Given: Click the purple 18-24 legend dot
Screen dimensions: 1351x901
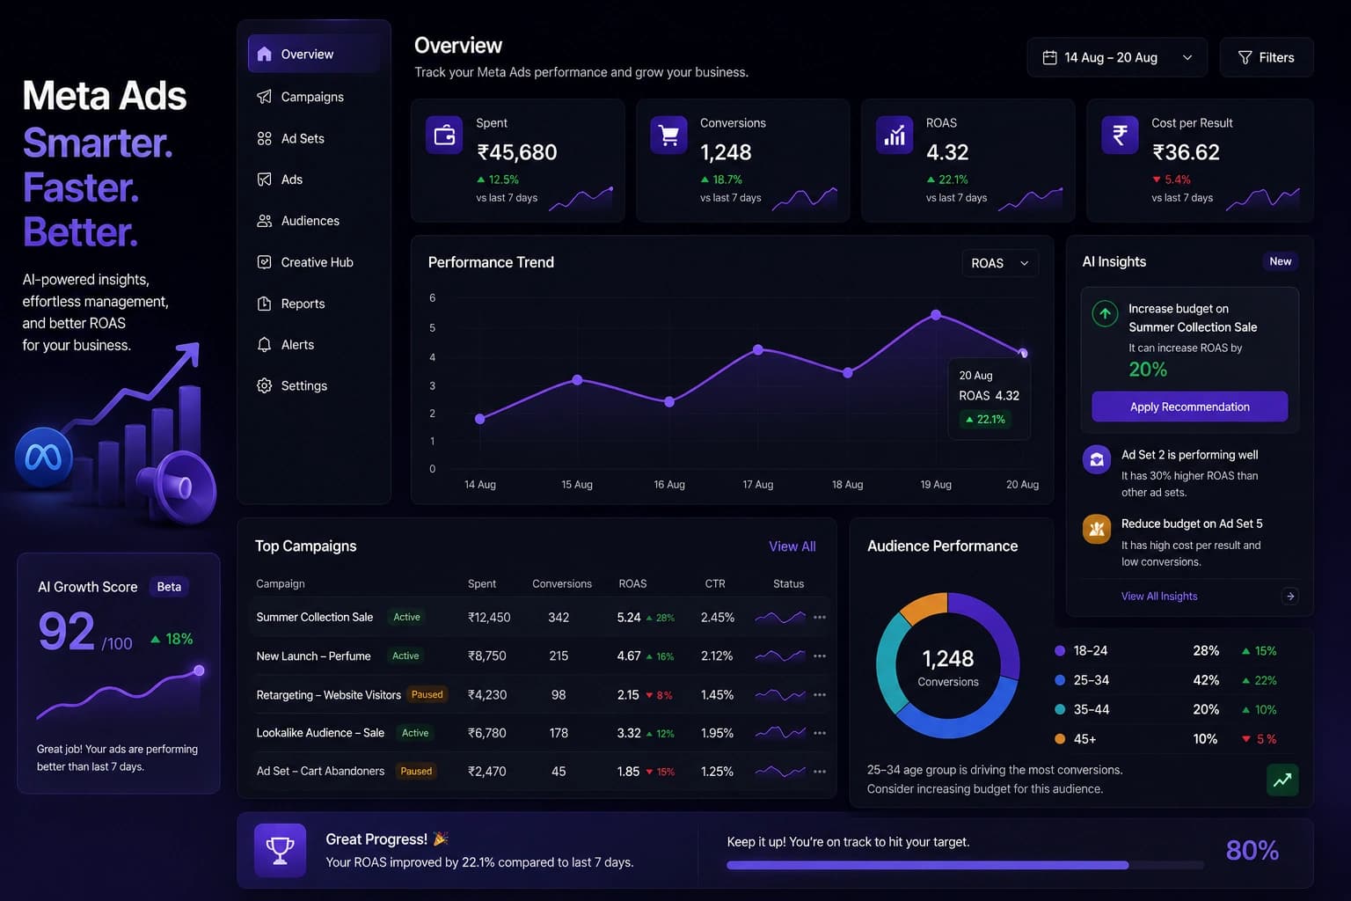Looking at the screenshot, I should 1060,651.
